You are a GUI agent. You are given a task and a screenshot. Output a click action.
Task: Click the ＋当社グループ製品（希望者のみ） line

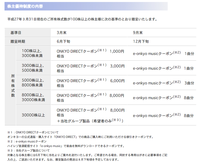90,121
